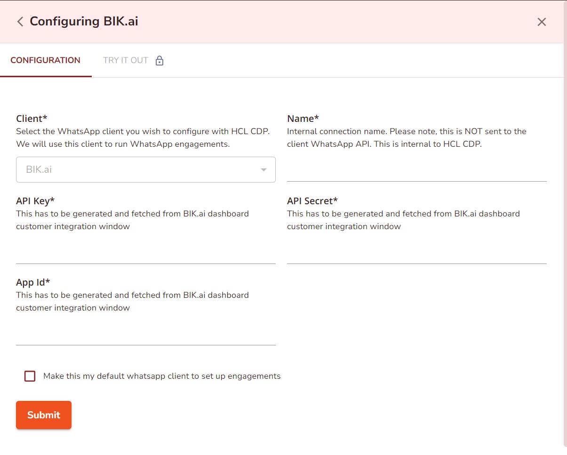Click into the API Key field
567x455 pixels.
[x=145, y=254]
